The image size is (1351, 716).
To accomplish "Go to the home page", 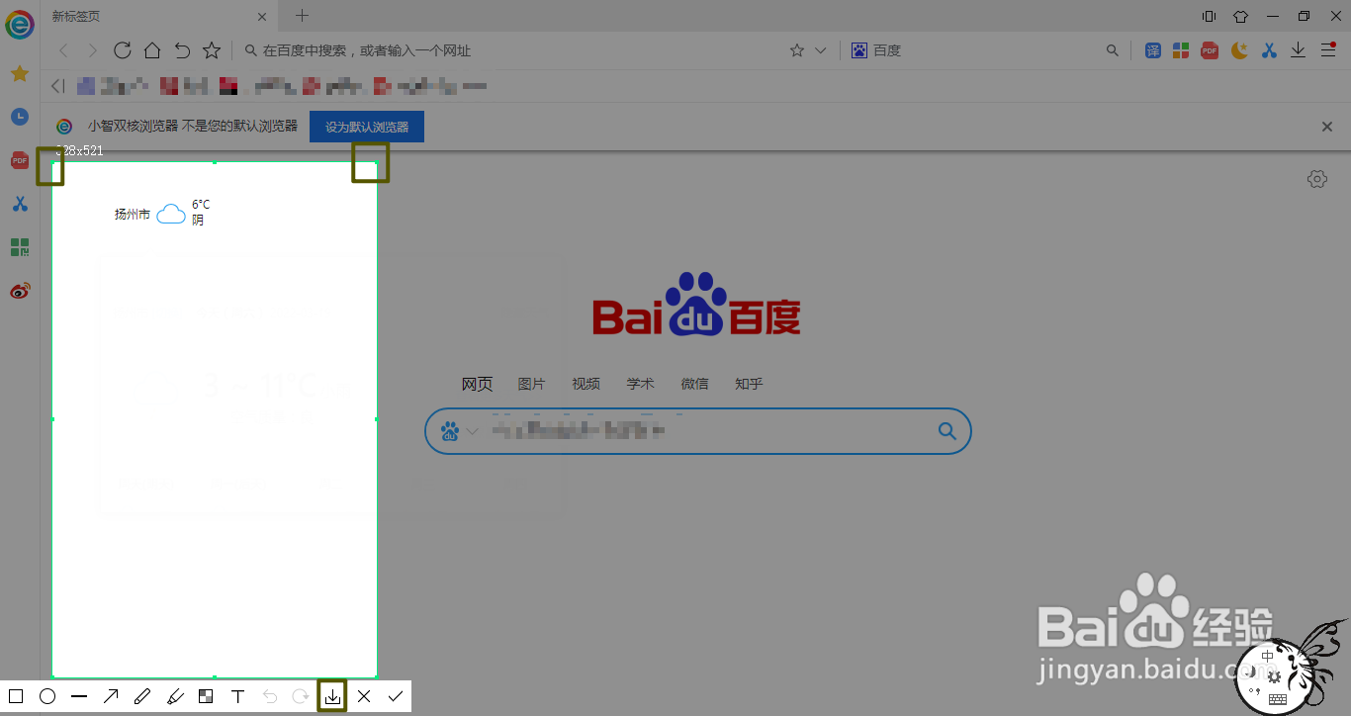I will (x=152, y=50).
